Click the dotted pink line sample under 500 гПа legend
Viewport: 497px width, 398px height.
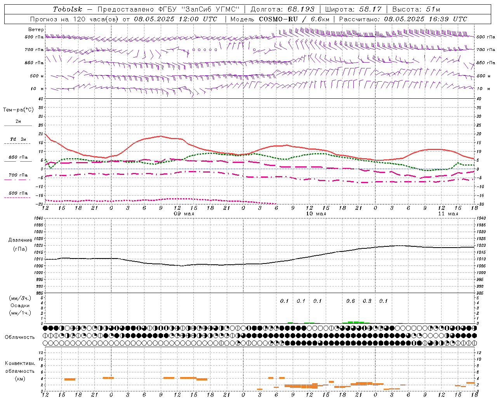pos(17,197)
